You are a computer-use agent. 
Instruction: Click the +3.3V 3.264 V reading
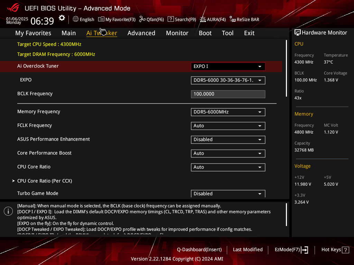301,202
